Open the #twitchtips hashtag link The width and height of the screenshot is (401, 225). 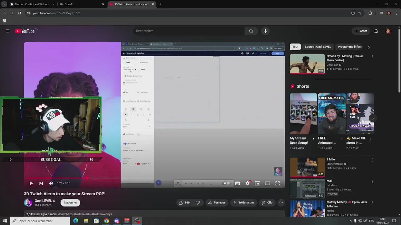tap(65, 214)
